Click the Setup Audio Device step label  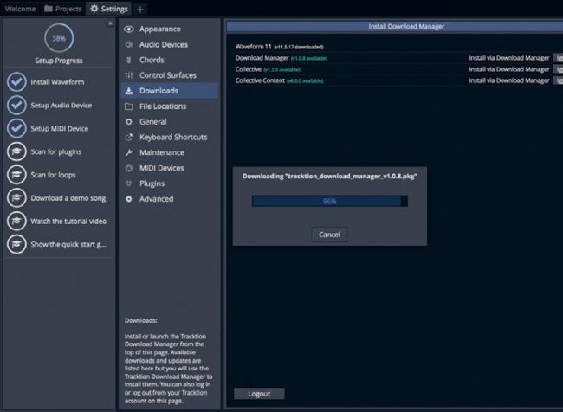coord(61,105)
